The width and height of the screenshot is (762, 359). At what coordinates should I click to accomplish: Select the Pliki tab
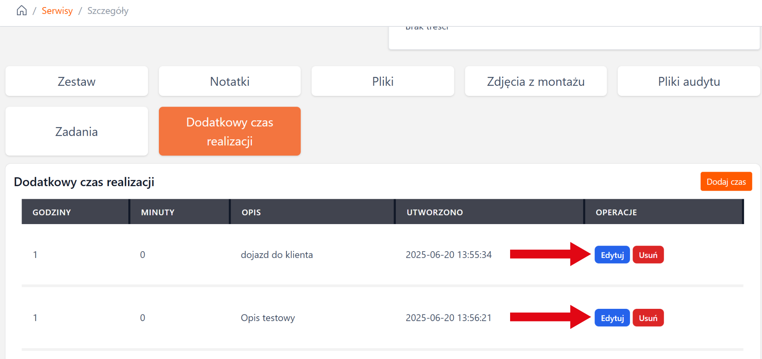point(382,81)
